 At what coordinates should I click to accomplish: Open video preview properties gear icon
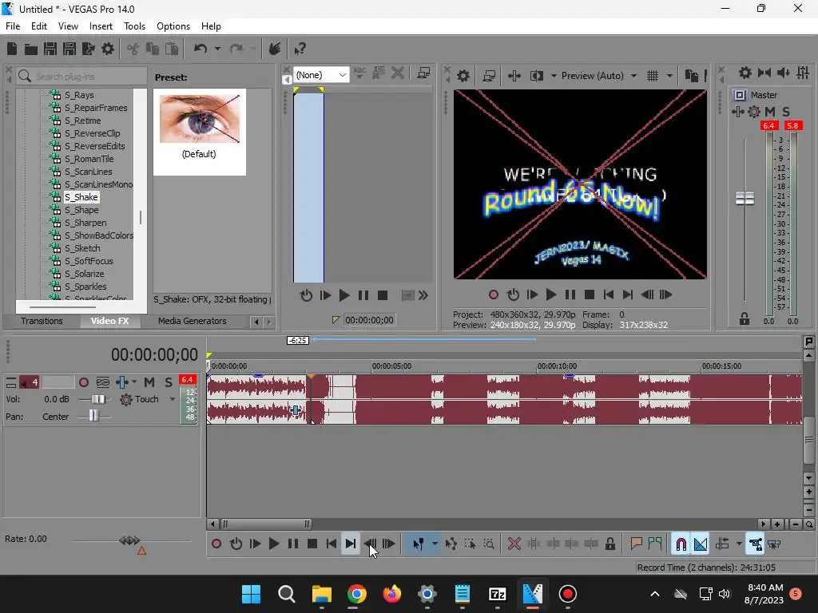pos(463,76)
